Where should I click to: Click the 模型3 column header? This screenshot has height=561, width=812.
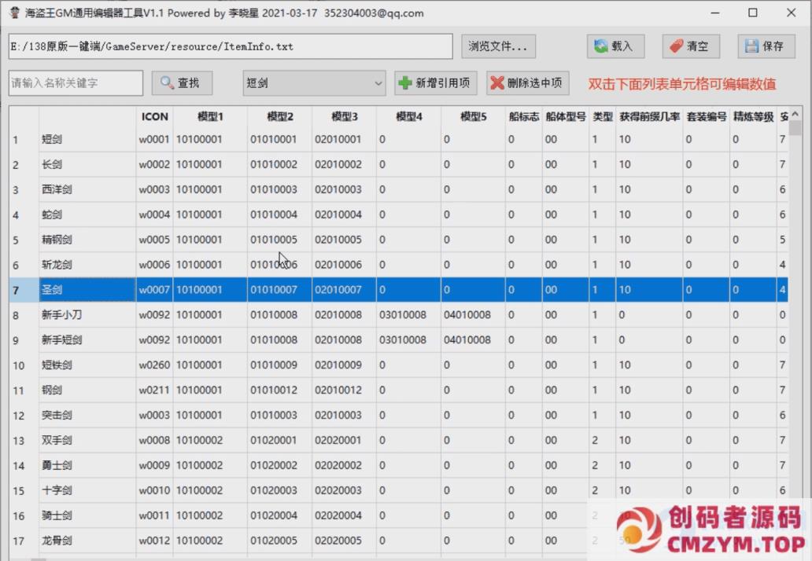point(343,116)
